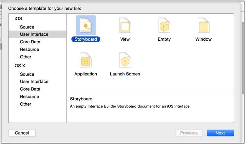Select the Launch Screen template icon
Viewport: 245px width, 144px height.
(x=125, y=60)
